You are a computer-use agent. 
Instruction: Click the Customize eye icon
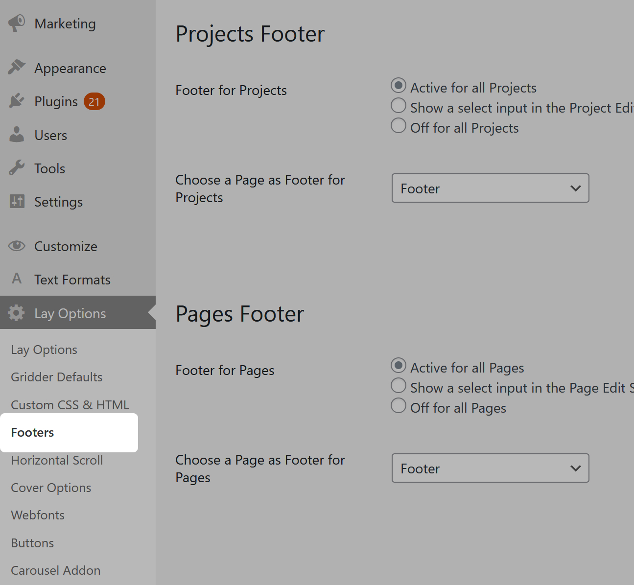[x=16, y=246]
